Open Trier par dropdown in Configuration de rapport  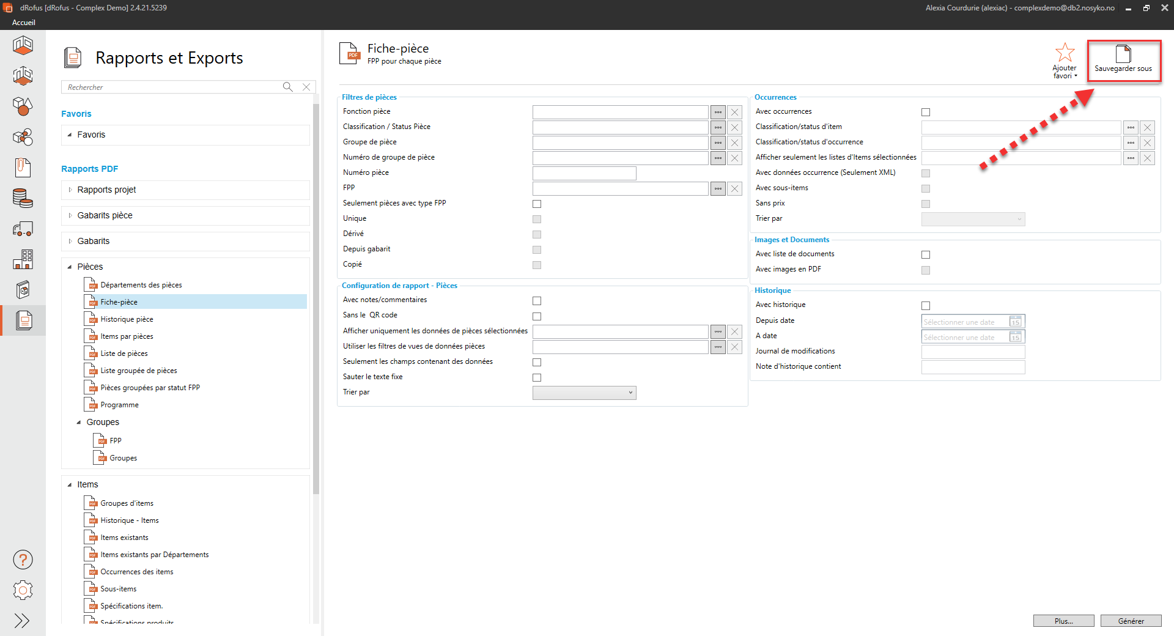pyautogui.click(x=584, y=393)
